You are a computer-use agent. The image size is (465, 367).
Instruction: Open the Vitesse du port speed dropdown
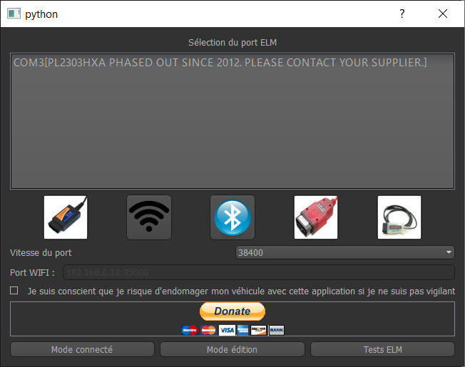(x=345, y=253)
